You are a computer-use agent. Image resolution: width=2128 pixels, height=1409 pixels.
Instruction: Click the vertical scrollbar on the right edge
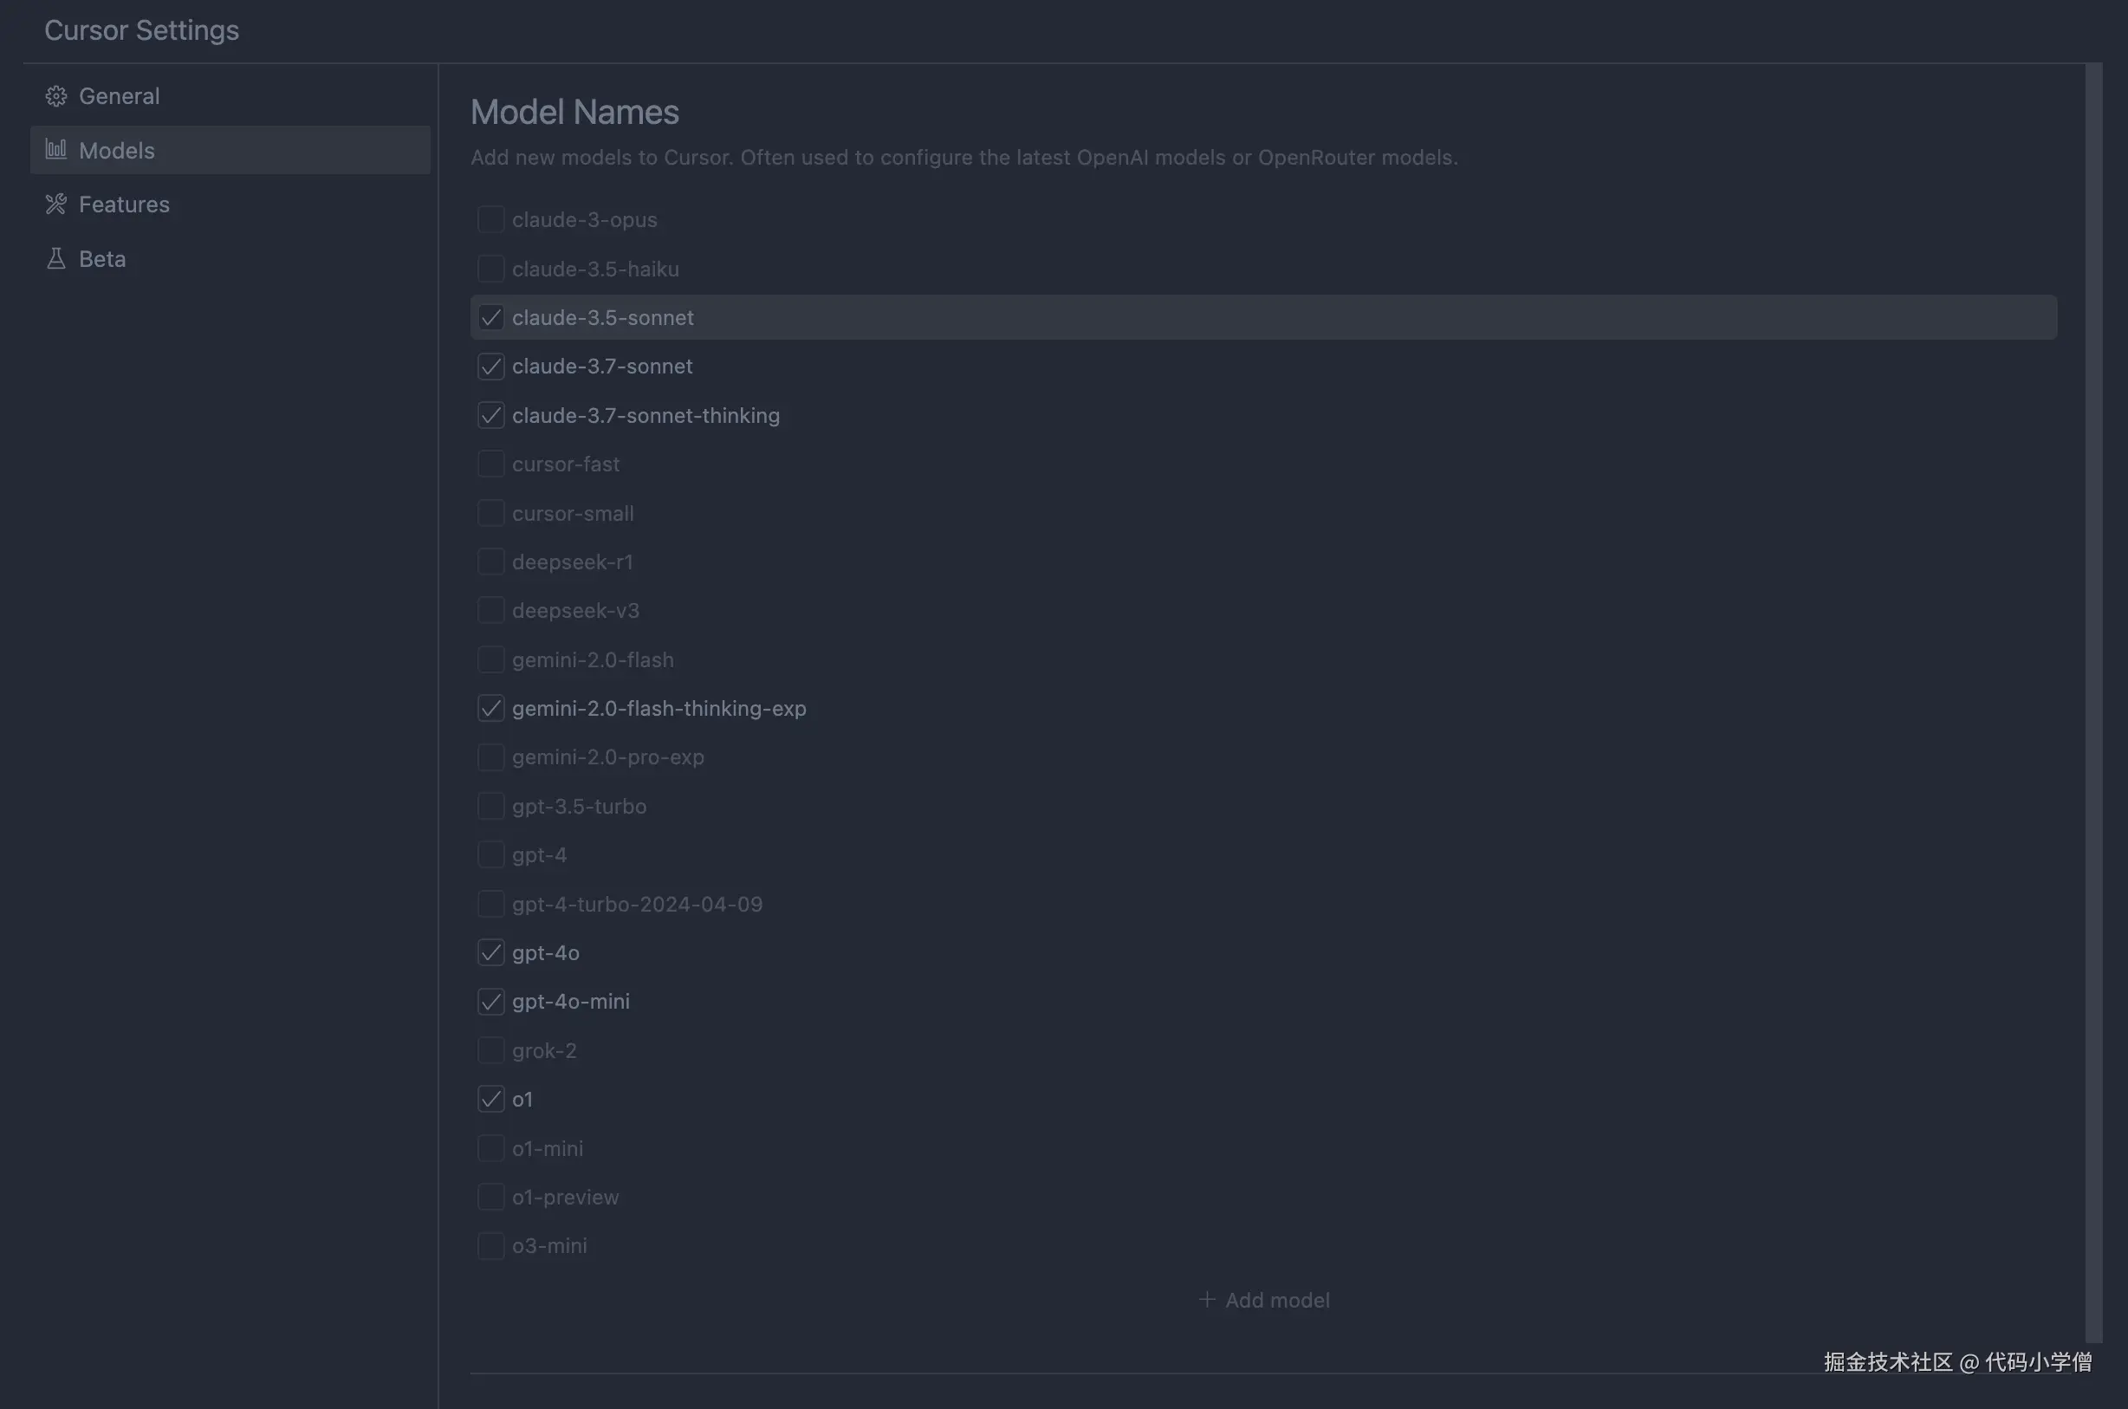coord(2093,701)
